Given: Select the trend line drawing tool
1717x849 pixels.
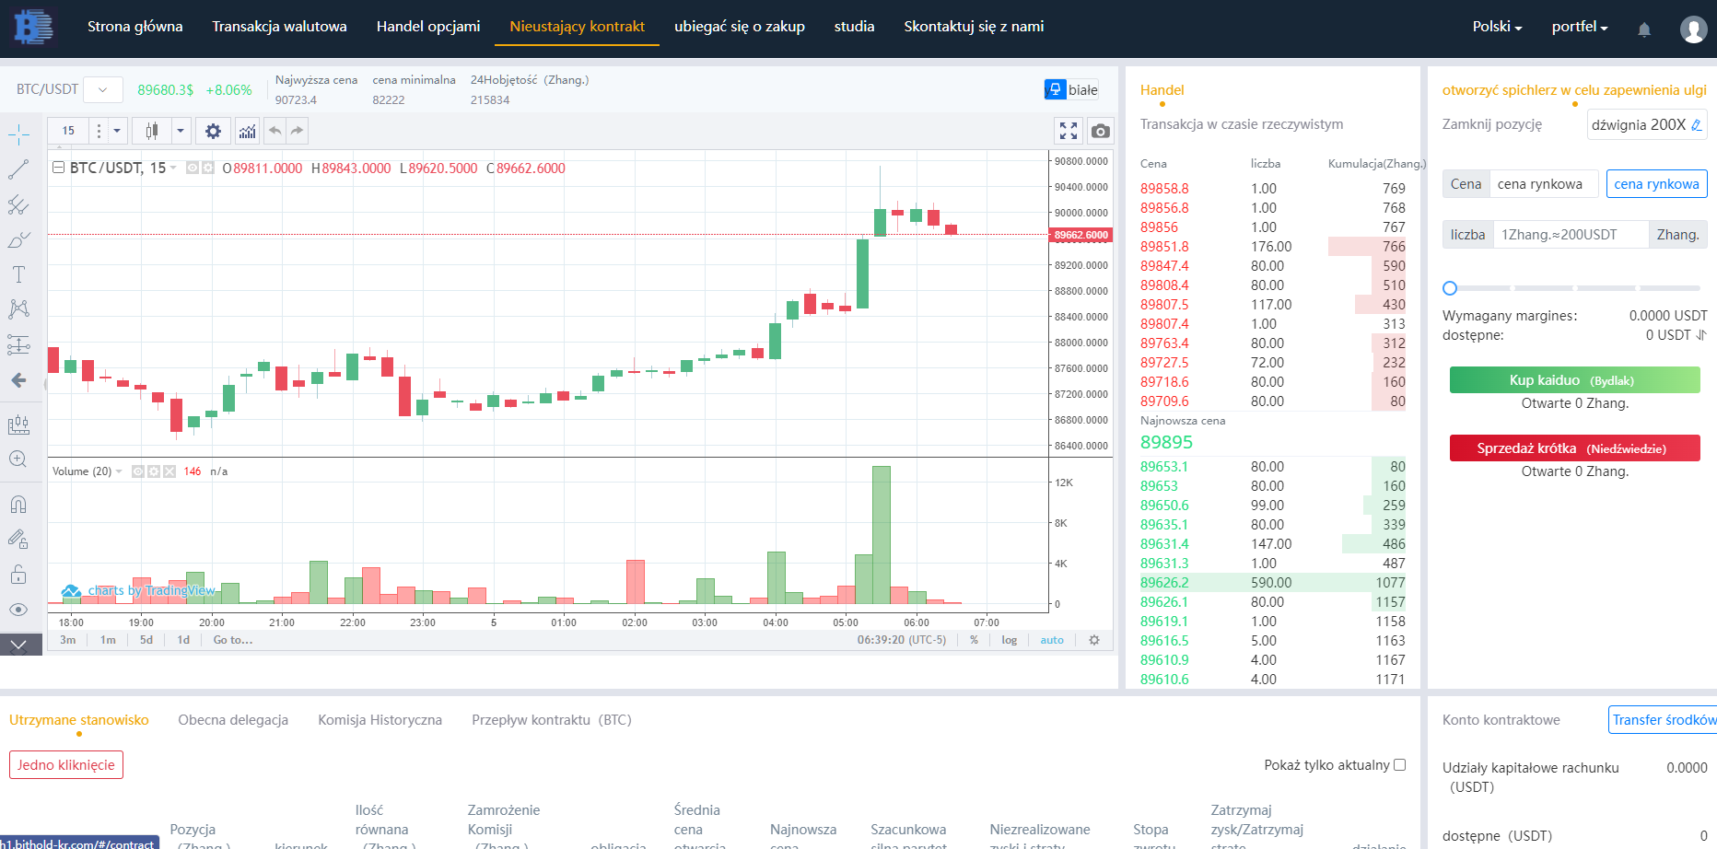Looking at the screenshot, I should [18, 169].
